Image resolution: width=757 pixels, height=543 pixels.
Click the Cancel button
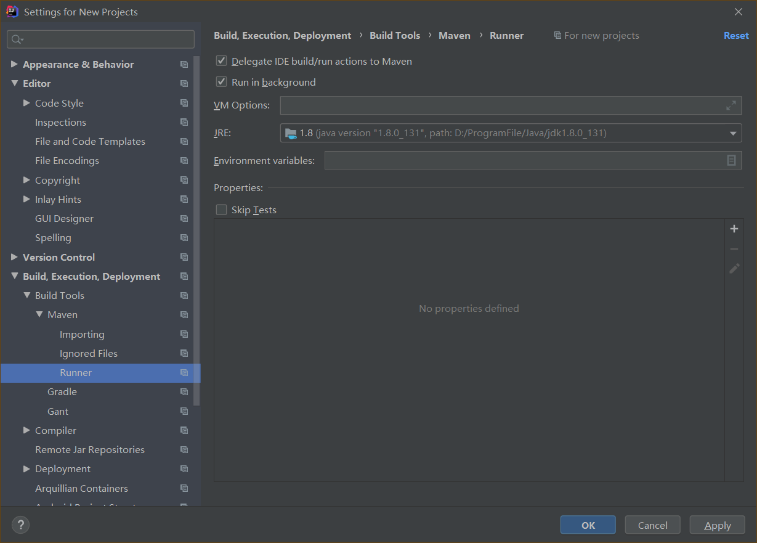[x=652, y=525]
